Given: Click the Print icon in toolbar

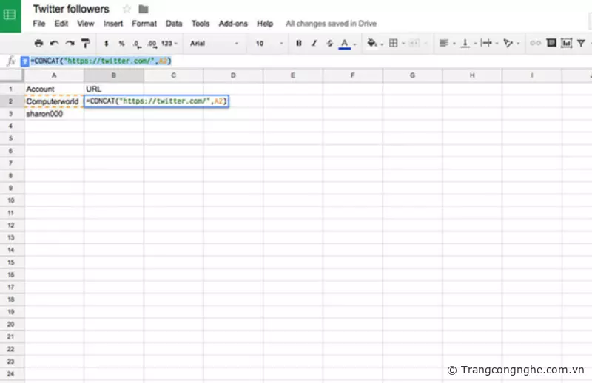Looking at the screenshot, I should pos(38,44).
